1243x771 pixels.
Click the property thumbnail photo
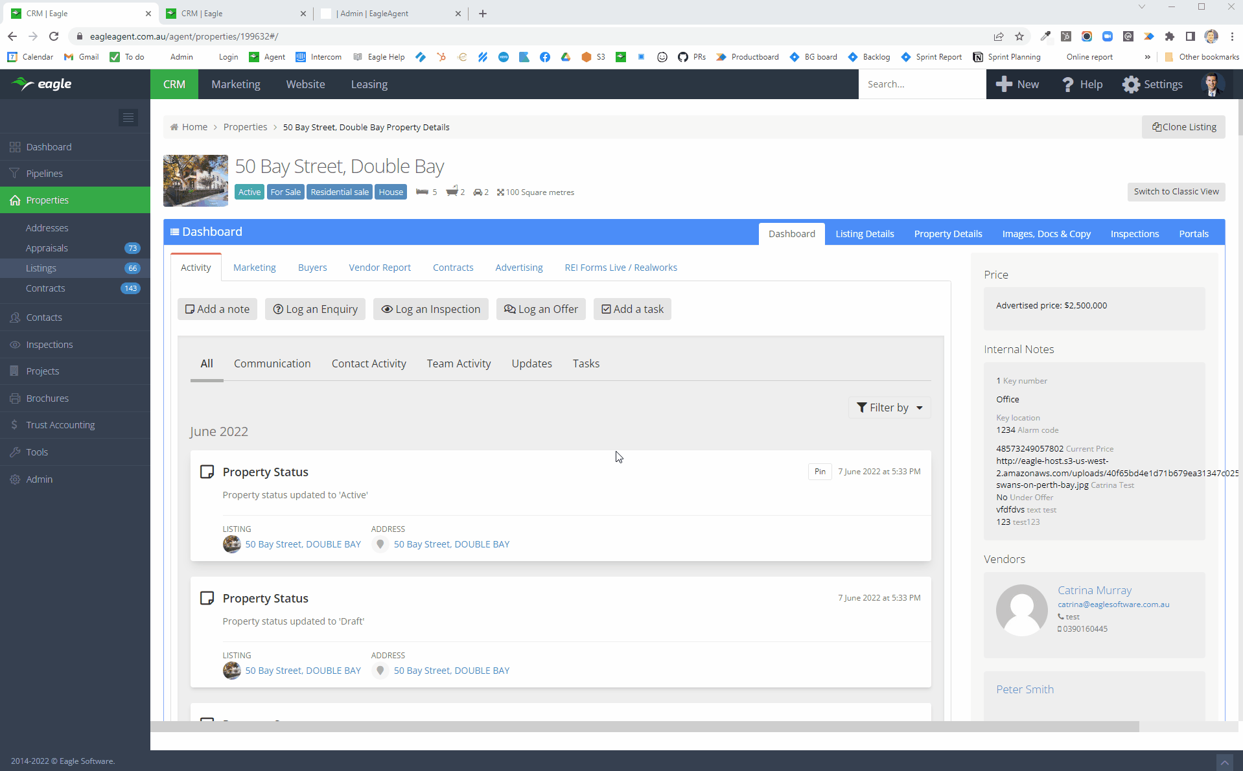pyautogui.click(x=196, y=181)
